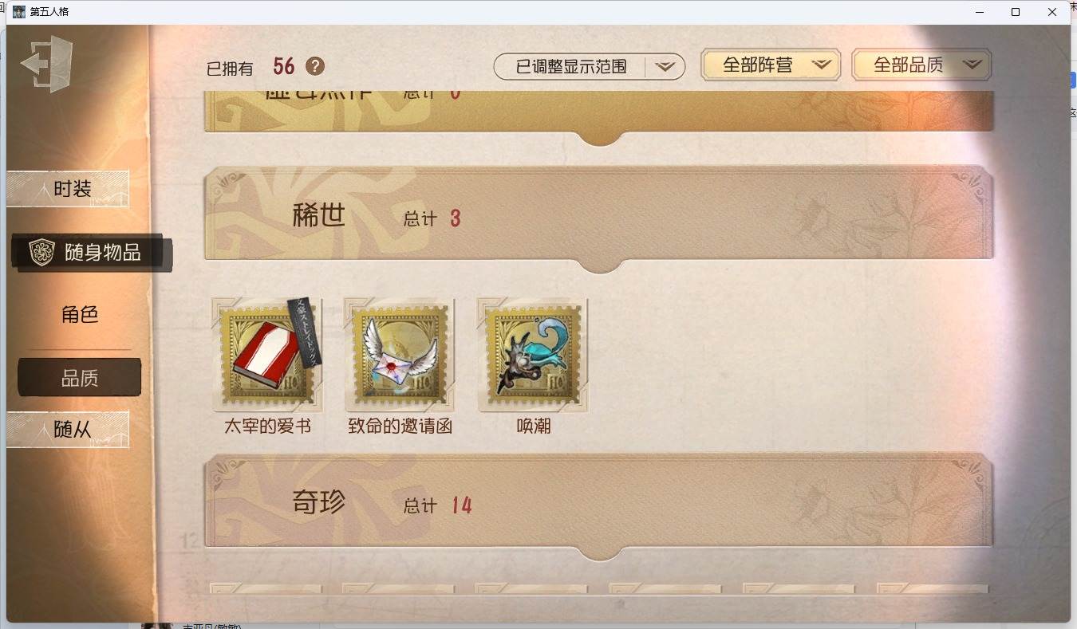Click the chevron arrow in display range box
Image resolution: width=1077 pixels, height=629 pixels.
665,67
